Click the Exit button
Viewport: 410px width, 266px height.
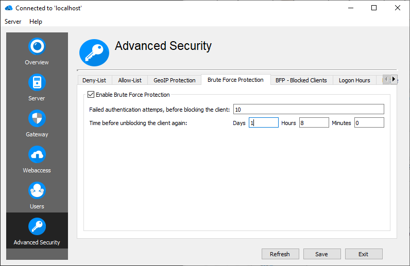[364, 254]
